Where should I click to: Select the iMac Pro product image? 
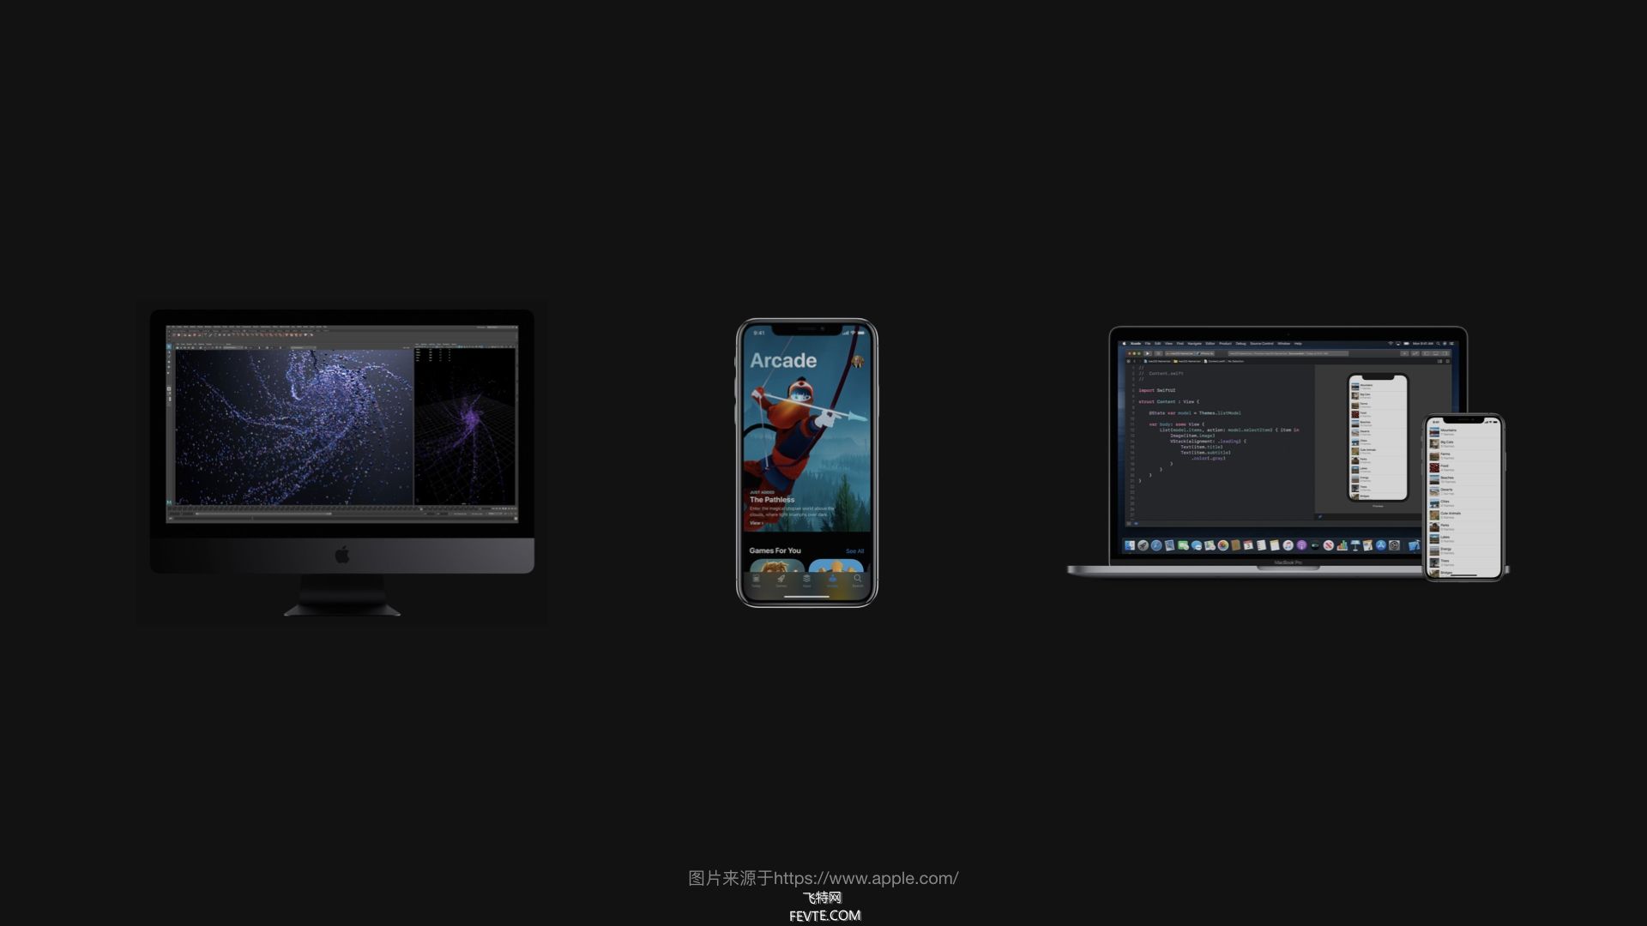click(341, 463)
